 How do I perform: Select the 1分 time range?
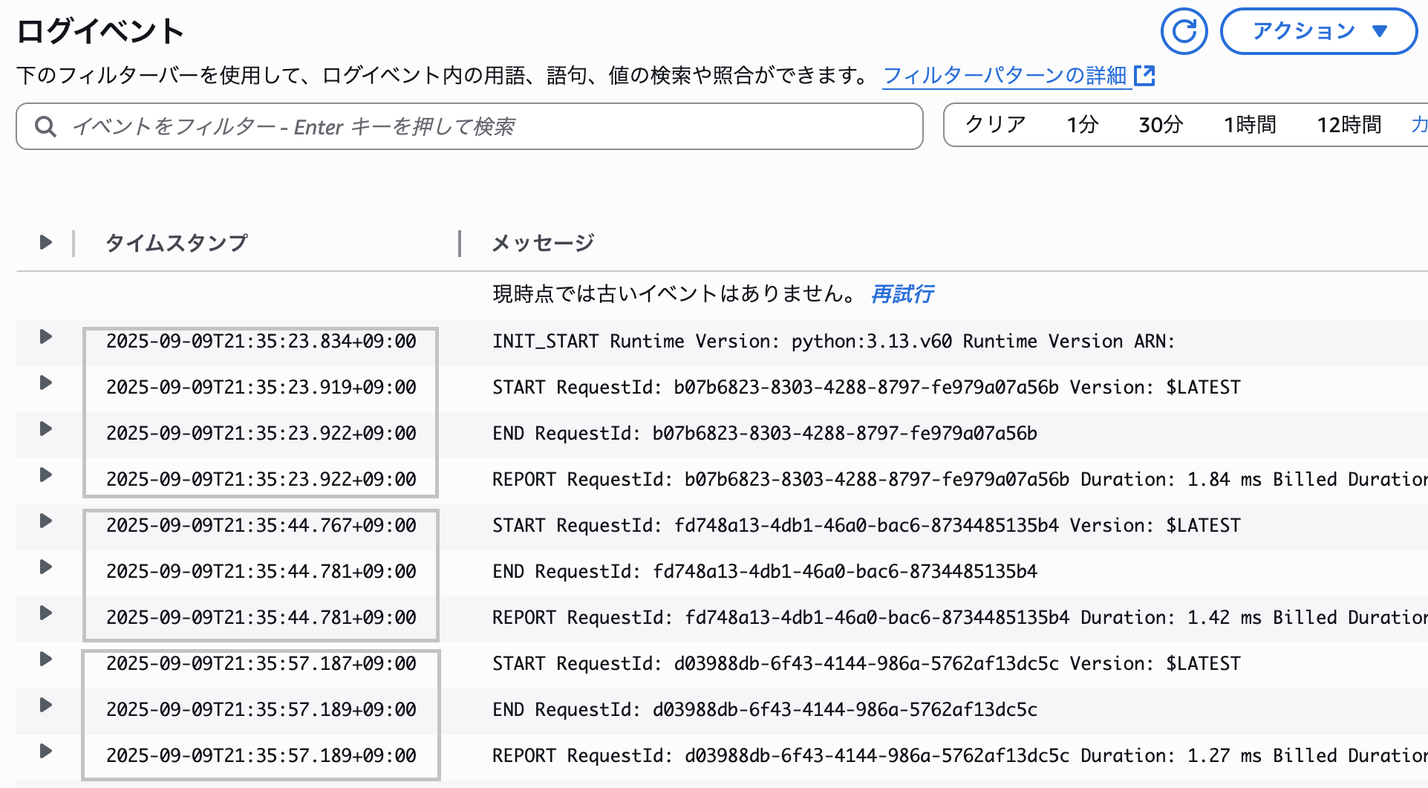coord(1082,125)
